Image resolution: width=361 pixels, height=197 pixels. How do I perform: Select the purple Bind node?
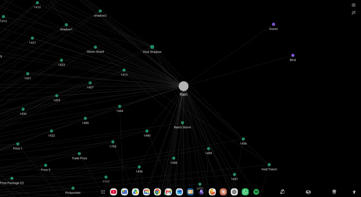pos(293,55)
